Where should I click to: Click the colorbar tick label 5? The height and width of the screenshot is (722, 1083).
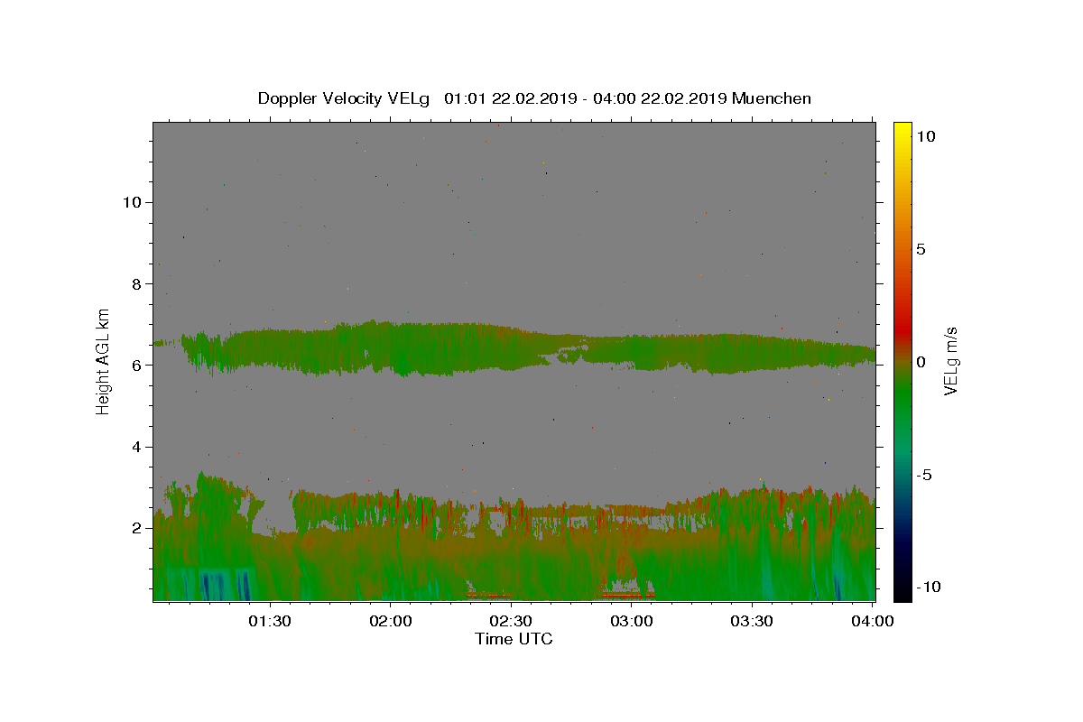(x=921, y=249)
